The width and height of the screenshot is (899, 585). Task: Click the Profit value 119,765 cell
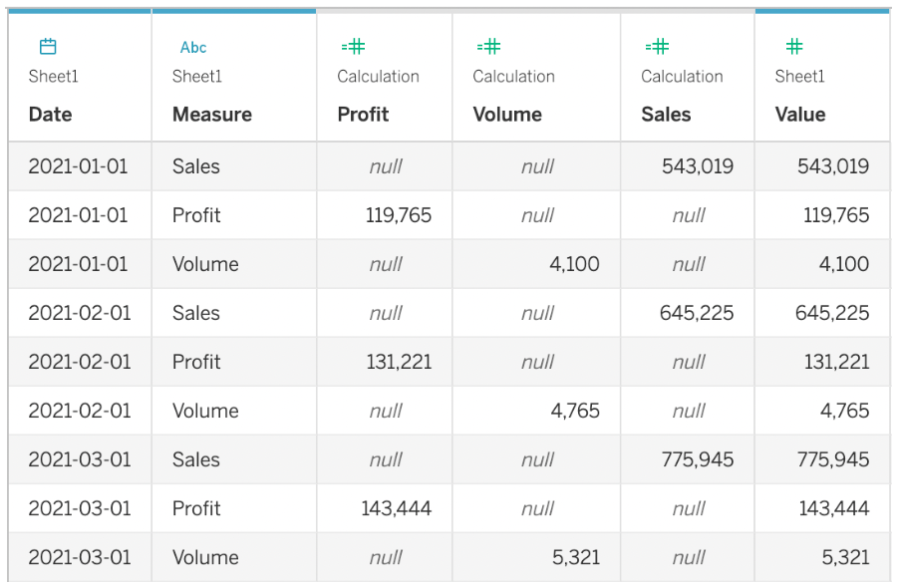click(398, 215)
